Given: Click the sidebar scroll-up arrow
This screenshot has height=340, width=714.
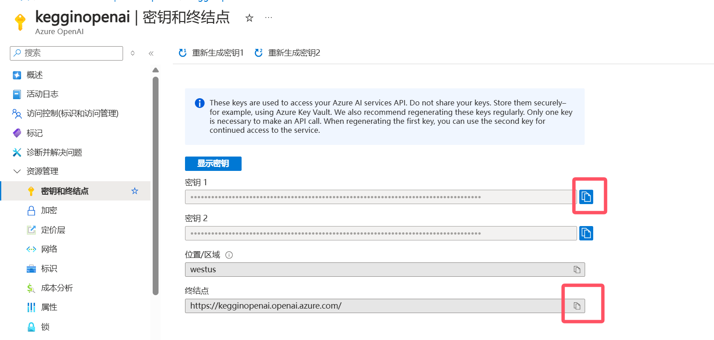Looking at the screenshot, I should 156,70.
